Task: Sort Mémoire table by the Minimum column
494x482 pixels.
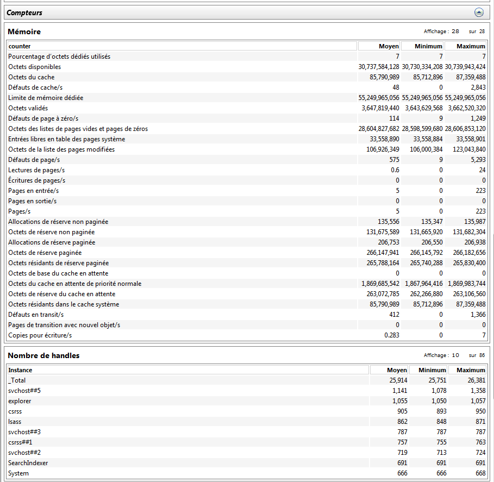Action: pos(422,46)
